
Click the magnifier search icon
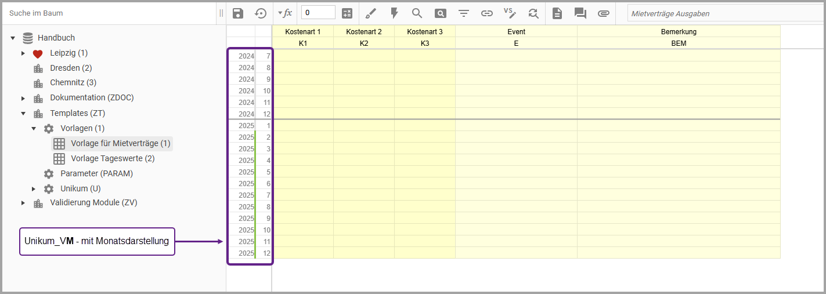417,13
